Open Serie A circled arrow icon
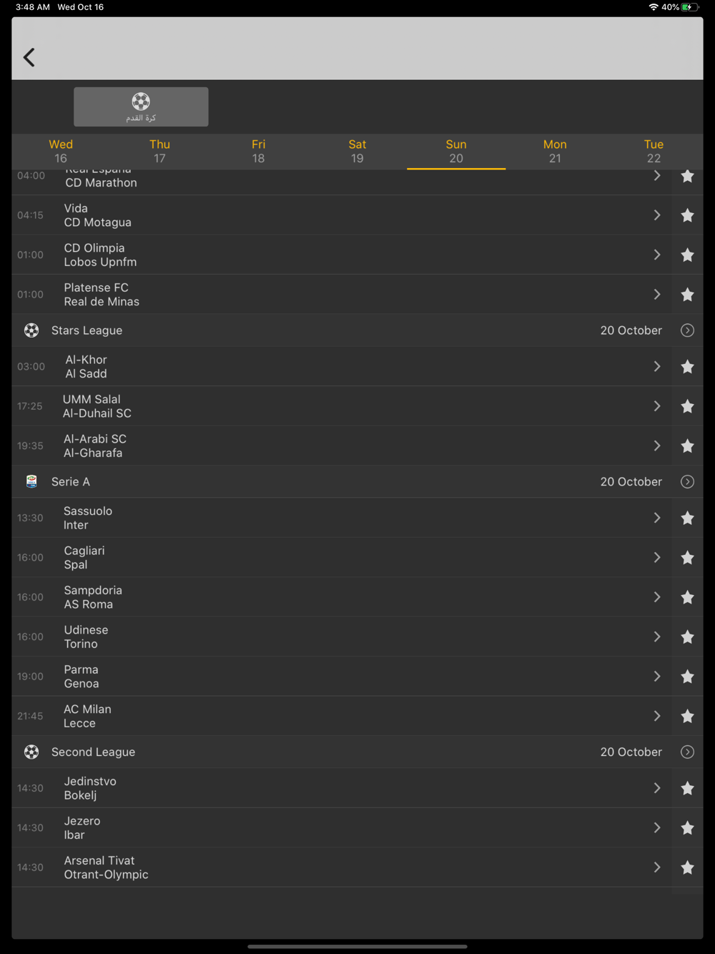The width and height of the screenshot is (715, 954). [687, 481]
